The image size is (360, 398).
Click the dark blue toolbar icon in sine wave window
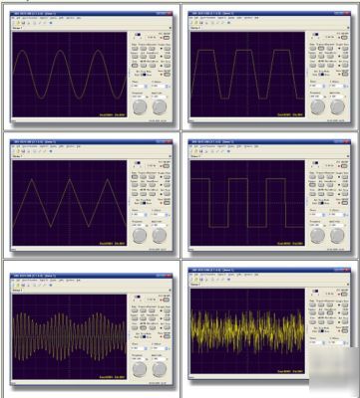pyautogui.click(x=51, y=23)
